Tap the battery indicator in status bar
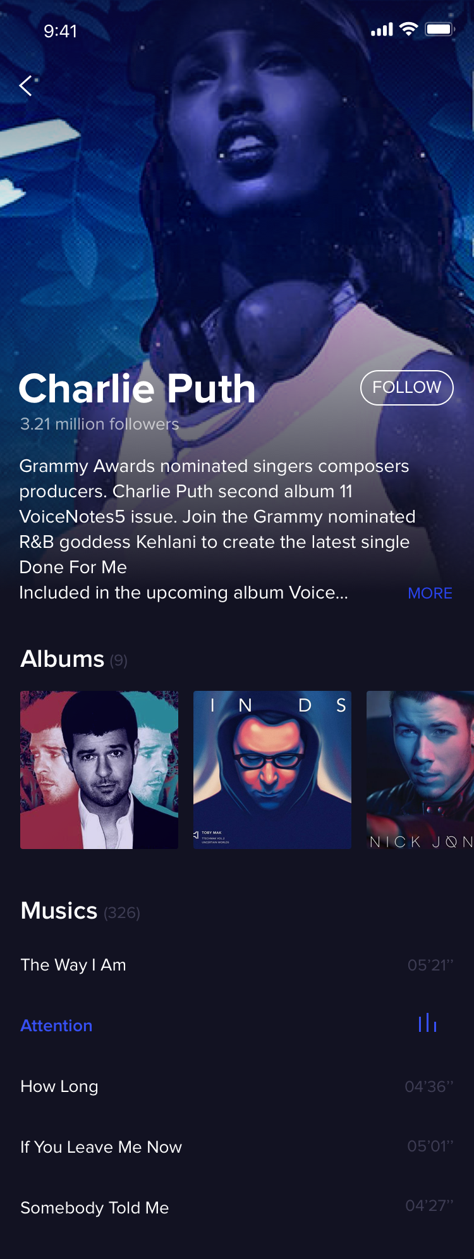Screen dimensions: 474x1259 (x=440, y=29)
